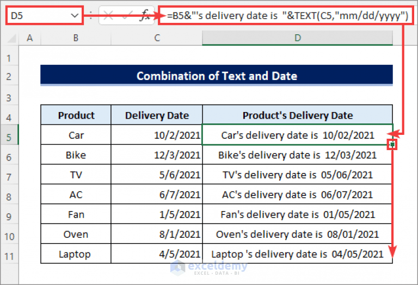Select column D header
This screenshot has width=418, height=285.
(x=298, y=38)
